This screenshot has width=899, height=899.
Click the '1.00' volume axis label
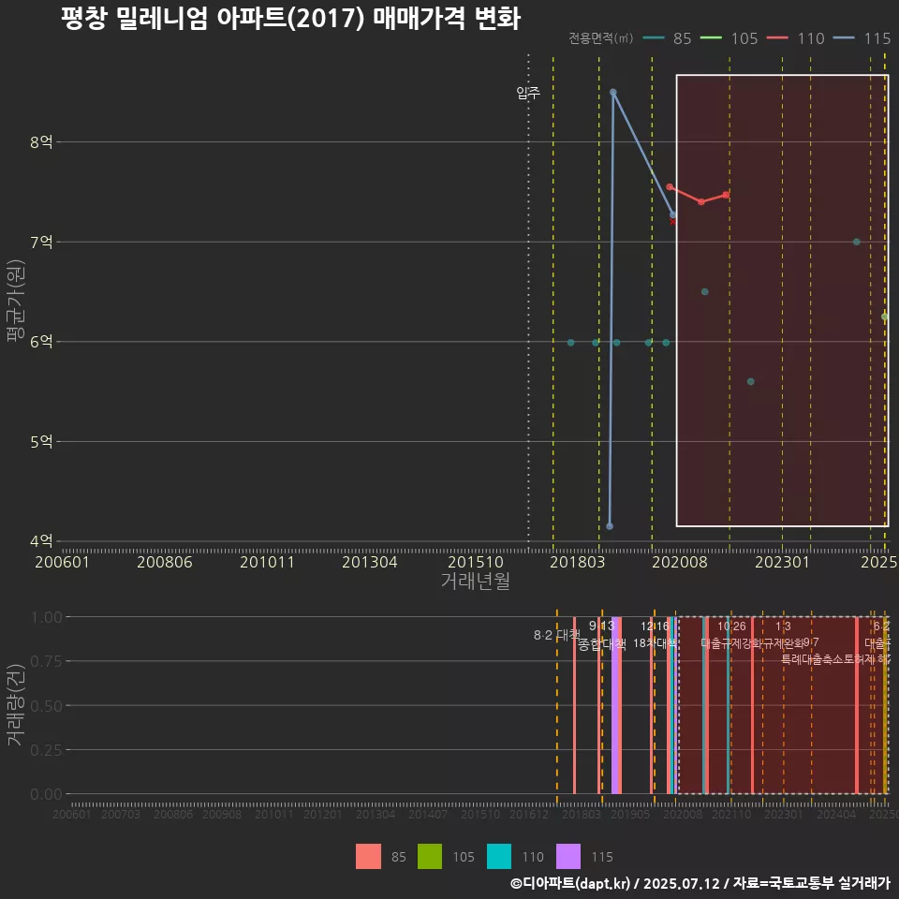47,617
